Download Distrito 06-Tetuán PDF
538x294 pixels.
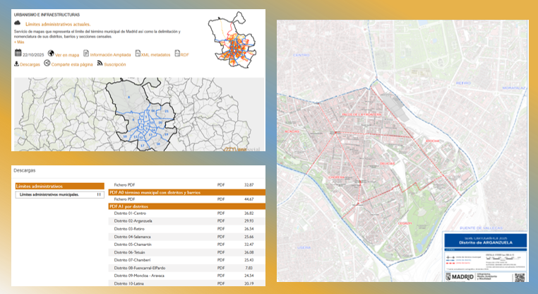[x=187, y=252]
